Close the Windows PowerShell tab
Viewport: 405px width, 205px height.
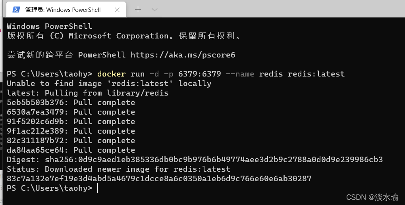click(x=117, y=10)
